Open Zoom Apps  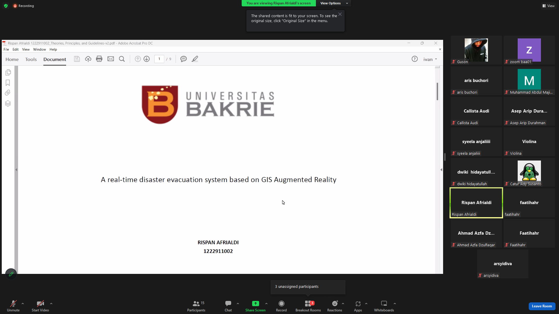click(x=358, y=306)
